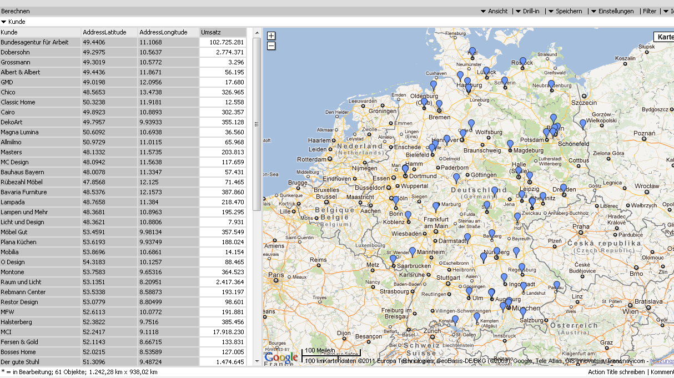Screen dimensions: 674x378
Task: Click Umsatz value 102.725.281
Action: 222,42
